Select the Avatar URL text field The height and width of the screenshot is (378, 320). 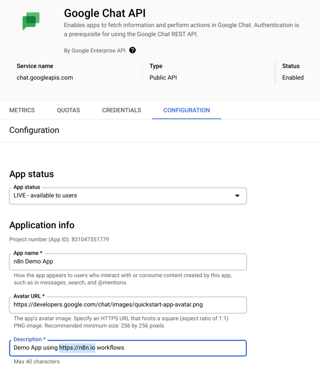click(x=128, y=305)
